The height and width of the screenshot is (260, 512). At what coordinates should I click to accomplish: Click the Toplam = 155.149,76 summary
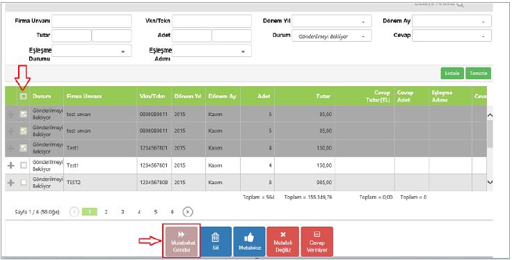pos(308,197)
